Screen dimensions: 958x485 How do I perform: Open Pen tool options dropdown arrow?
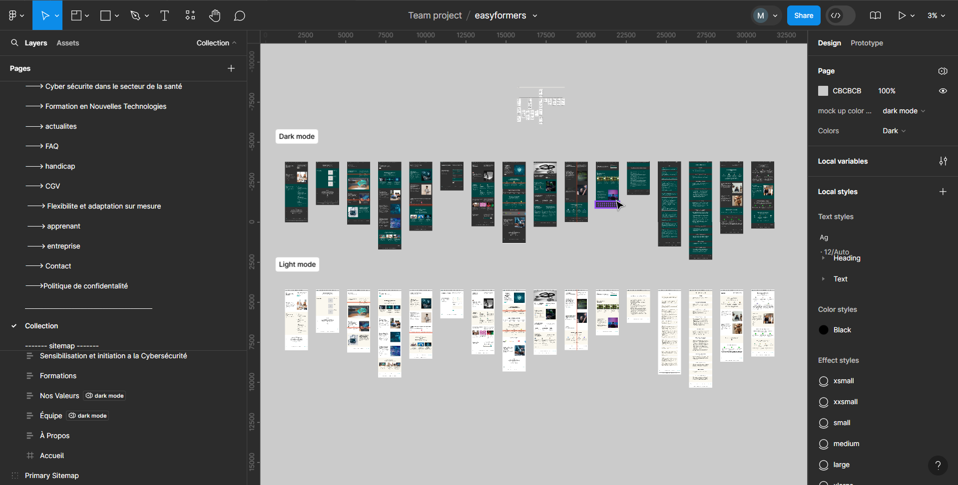[147, 16]
